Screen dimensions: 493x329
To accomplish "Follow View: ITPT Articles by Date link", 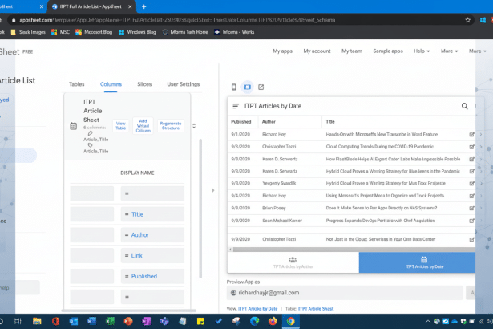I will point(258,309).
